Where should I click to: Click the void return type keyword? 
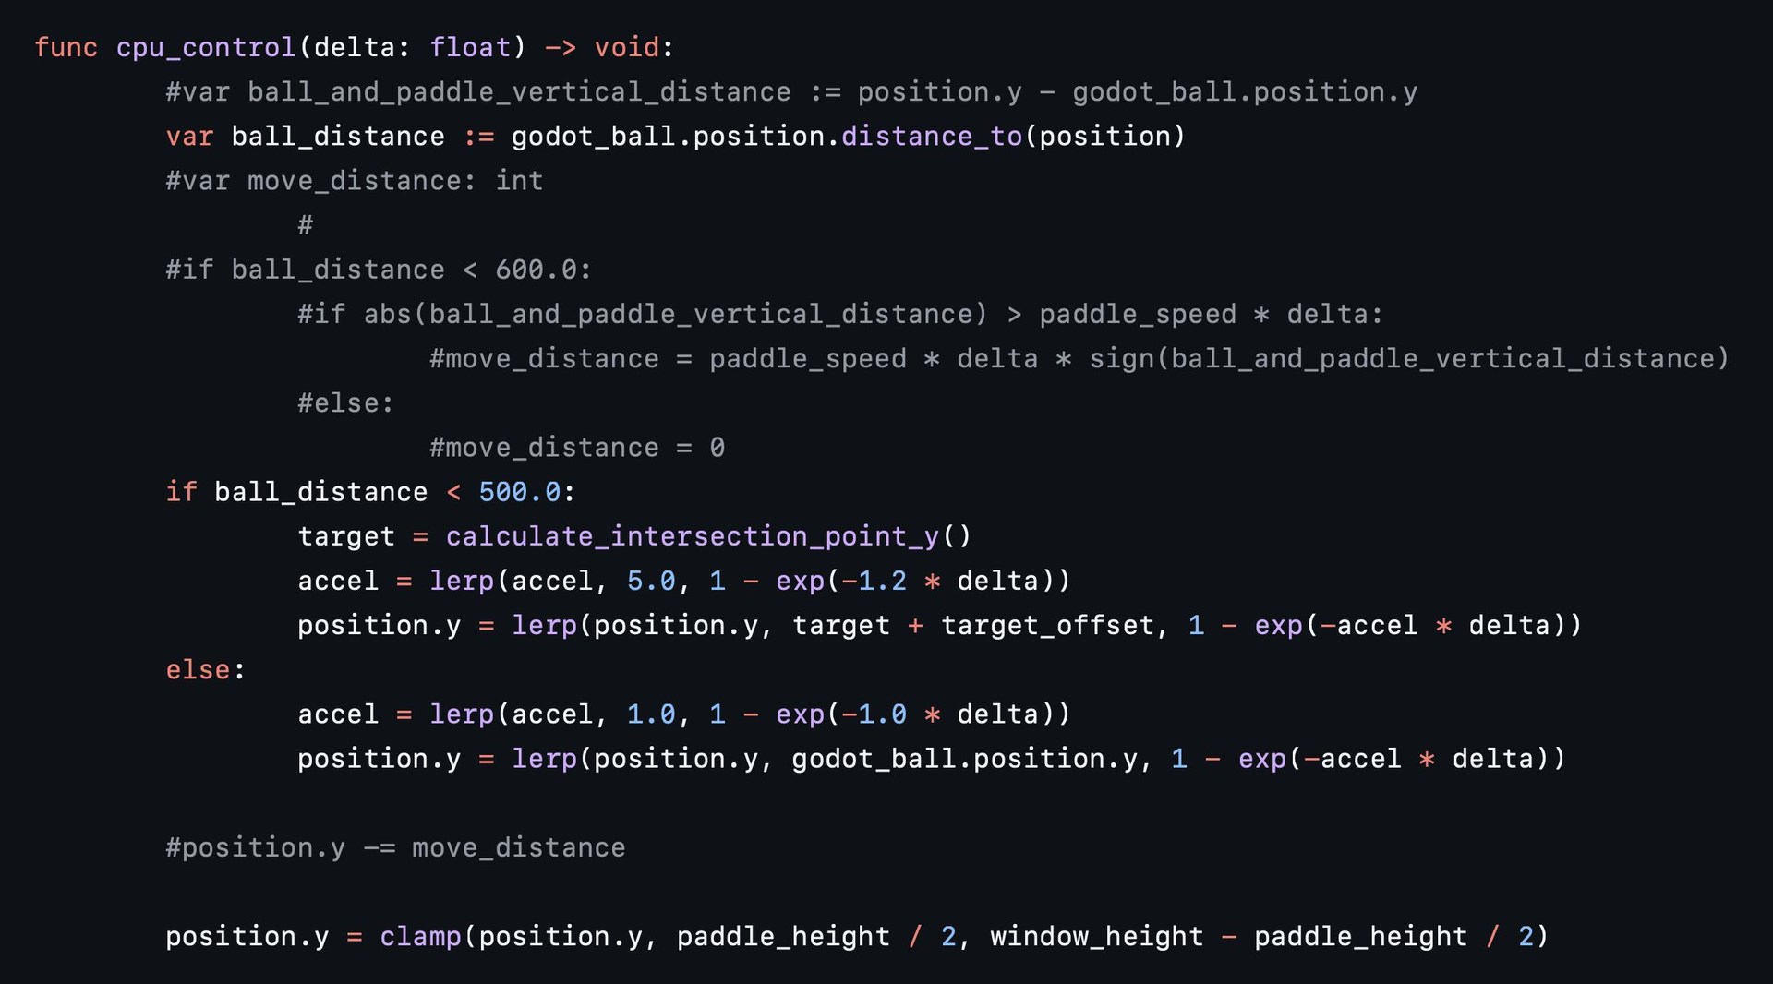(x=627, y=47)
